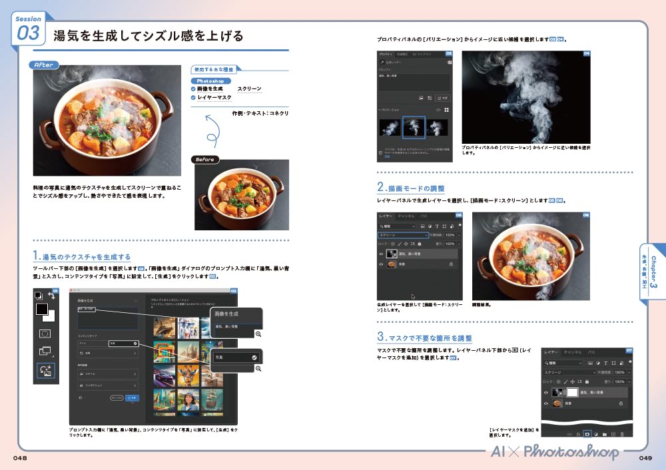Click blue 生成 button in Generate Image dialog
This screenshot has height=470, width=666.
pos(132,398)
